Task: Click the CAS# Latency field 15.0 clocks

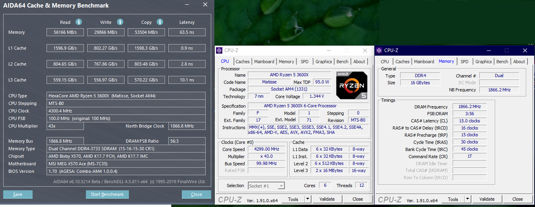Action: [469, 121]
